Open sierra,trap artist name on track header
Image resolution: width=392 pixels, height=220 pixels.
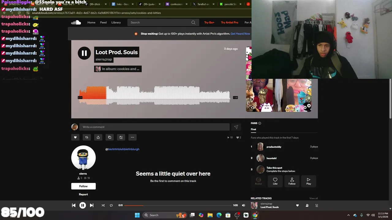(104, 59)
